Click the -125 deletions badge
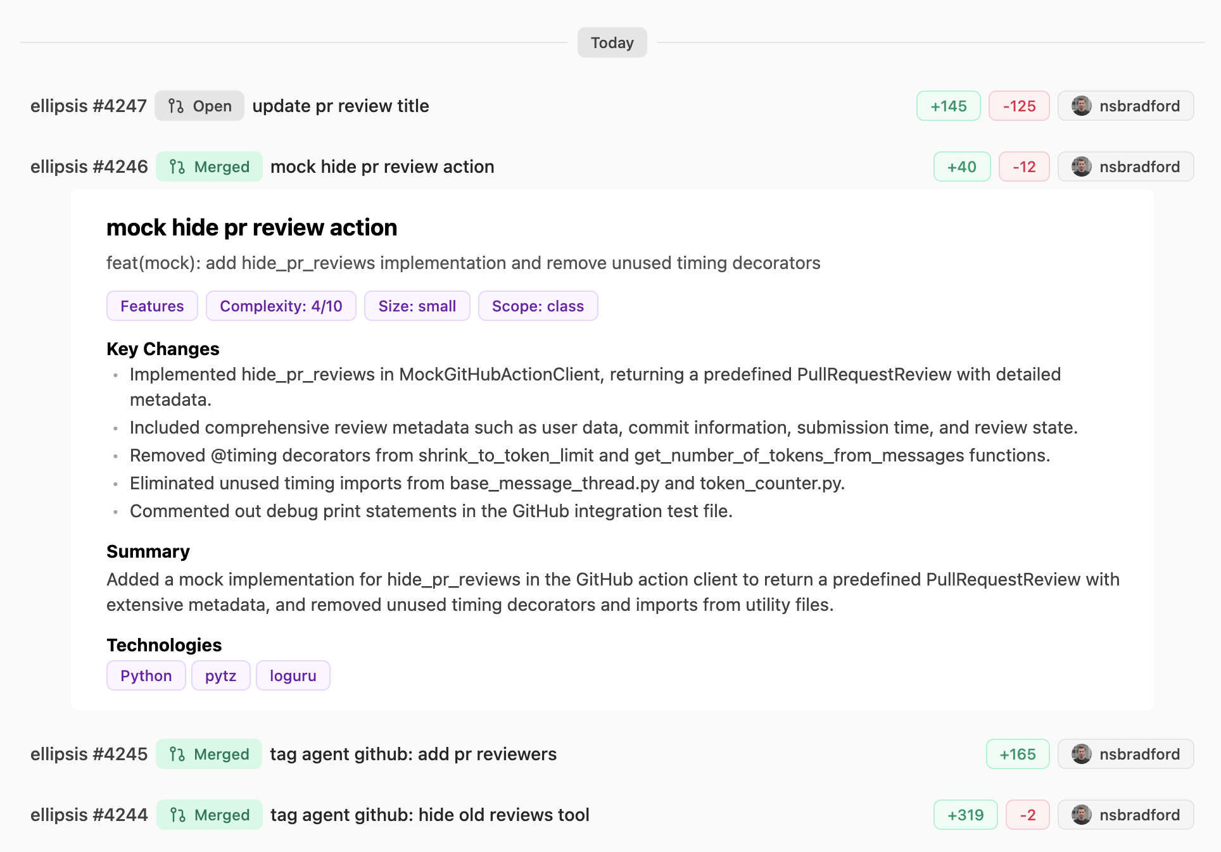Screen dimensions: 1221x852 [x=1018, y=106]
